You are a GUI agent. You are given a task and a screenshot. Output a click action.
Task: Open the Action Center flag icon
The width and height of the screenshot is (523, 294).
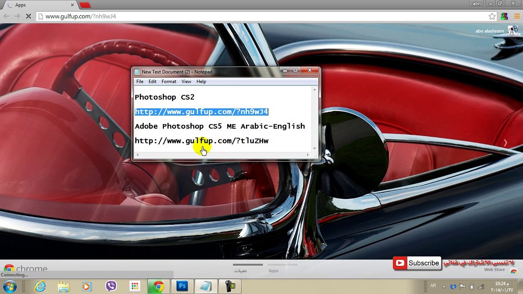[463, 286]
